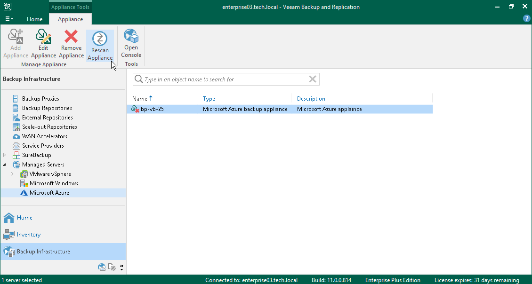
Task: Click the Microsoft Azure backup appliance cell
Action: (245, 109)
